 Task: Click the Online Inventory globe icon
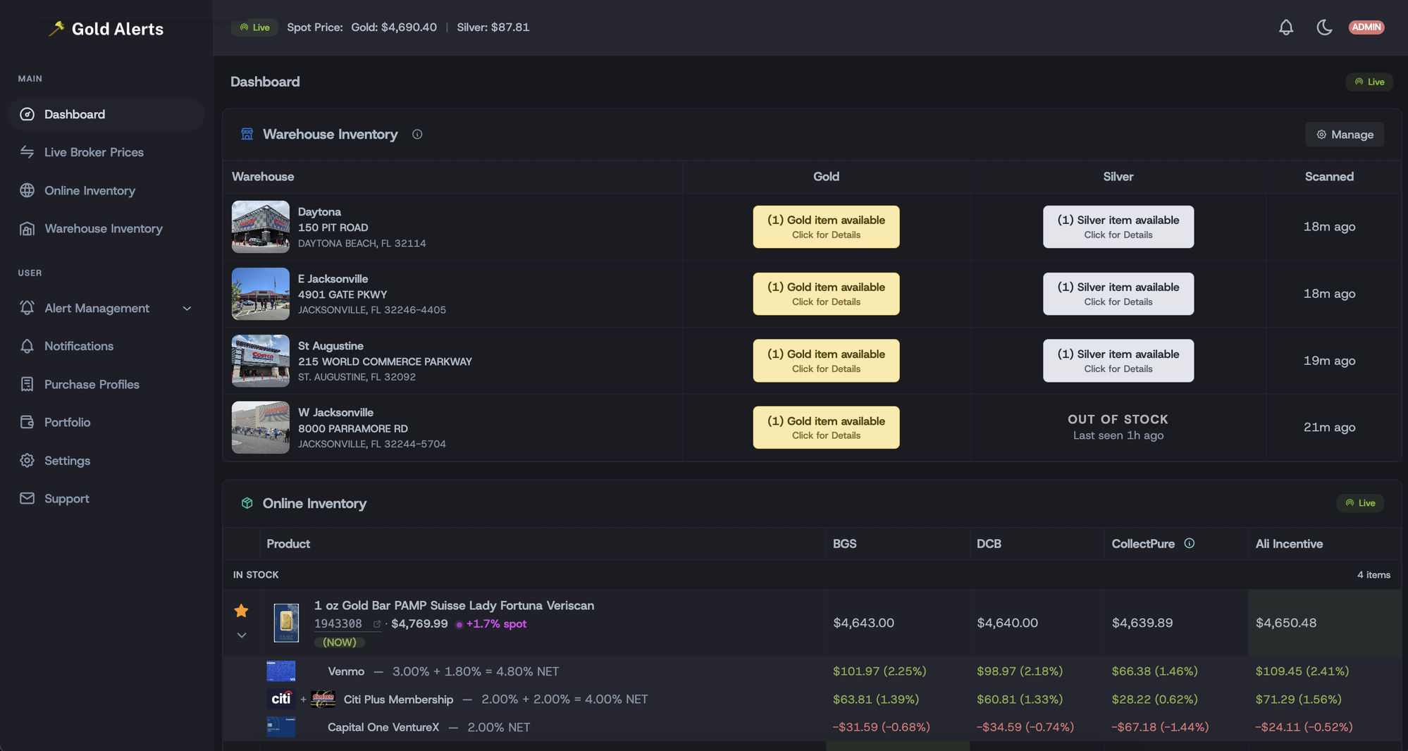[x=27, y=190]
